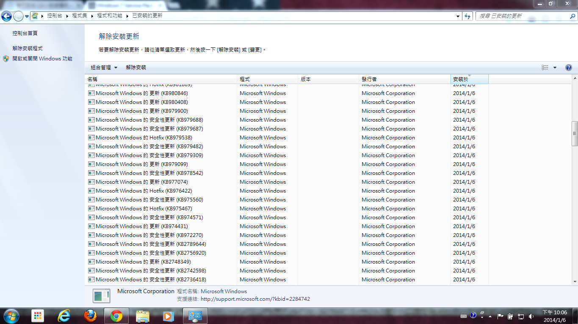The width and height of the screenshot is (578, 324).
Task: Click the vertical scrollbar thumb
Action: (575, 133)
